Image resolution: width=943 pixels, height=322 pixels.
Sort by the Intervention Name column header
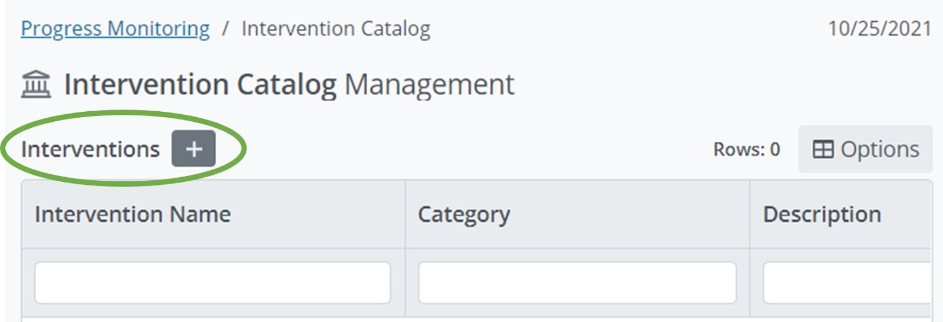tap(133, 214)
